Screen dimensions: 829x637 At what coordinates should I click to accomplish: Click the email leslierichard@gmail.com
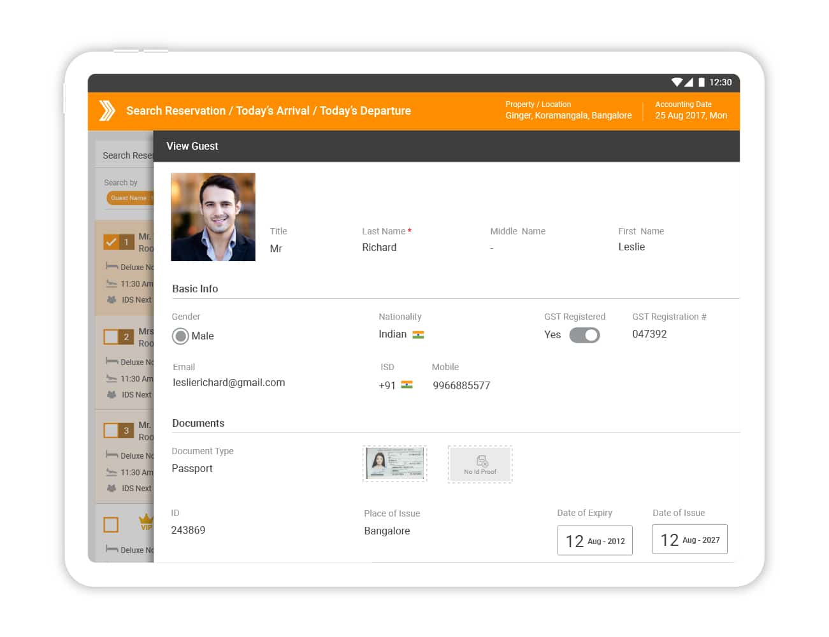click(x=229, y=383)
